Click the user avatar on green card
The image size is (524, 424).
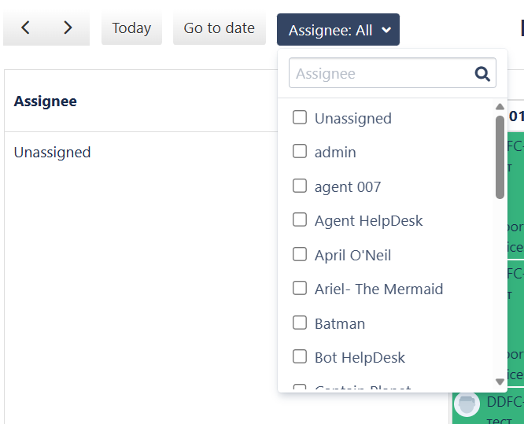click(x=467, y=404)
